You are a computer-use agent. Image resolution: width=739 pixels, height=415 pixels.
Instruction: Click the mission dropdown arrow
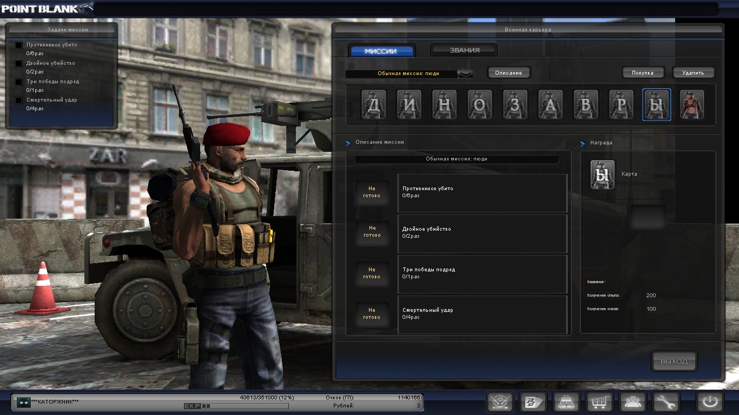click(x=465, y=73)
